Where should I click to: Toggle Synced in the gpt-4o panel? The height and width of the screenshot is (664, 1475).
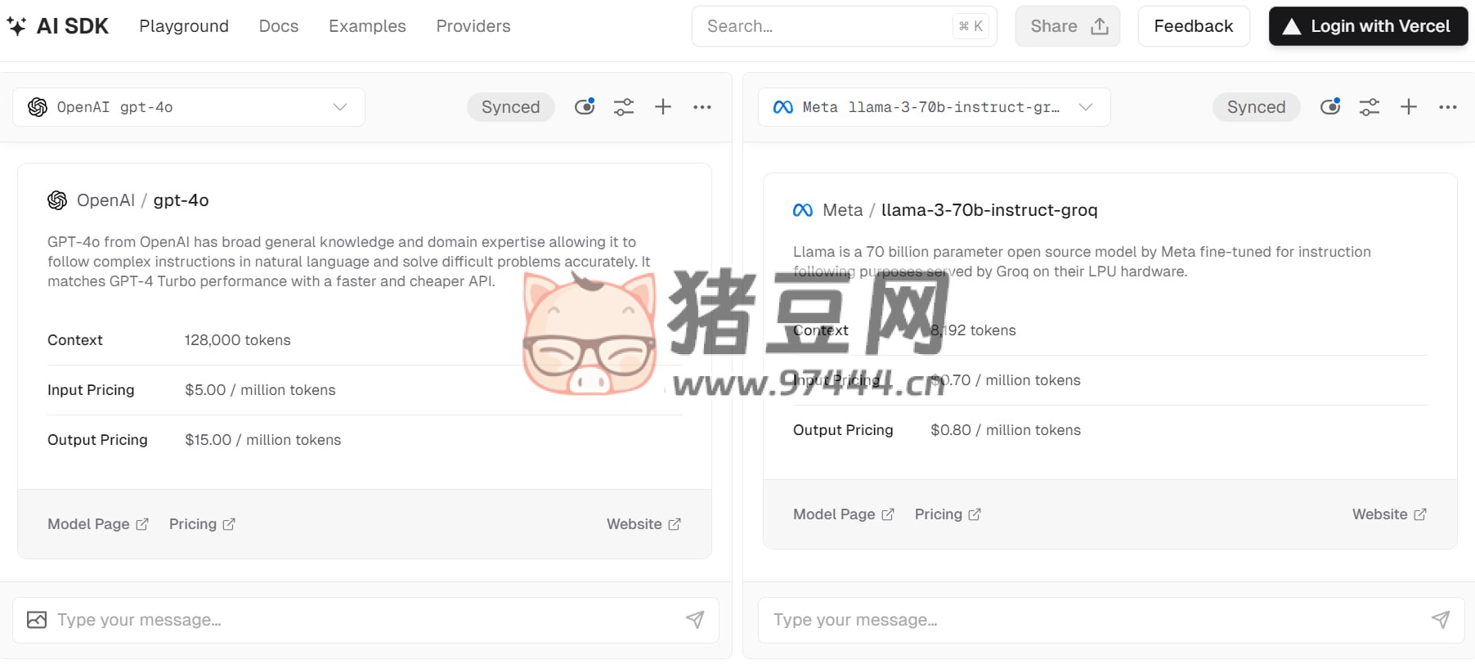pyautogui.click(x=511, y=107)
